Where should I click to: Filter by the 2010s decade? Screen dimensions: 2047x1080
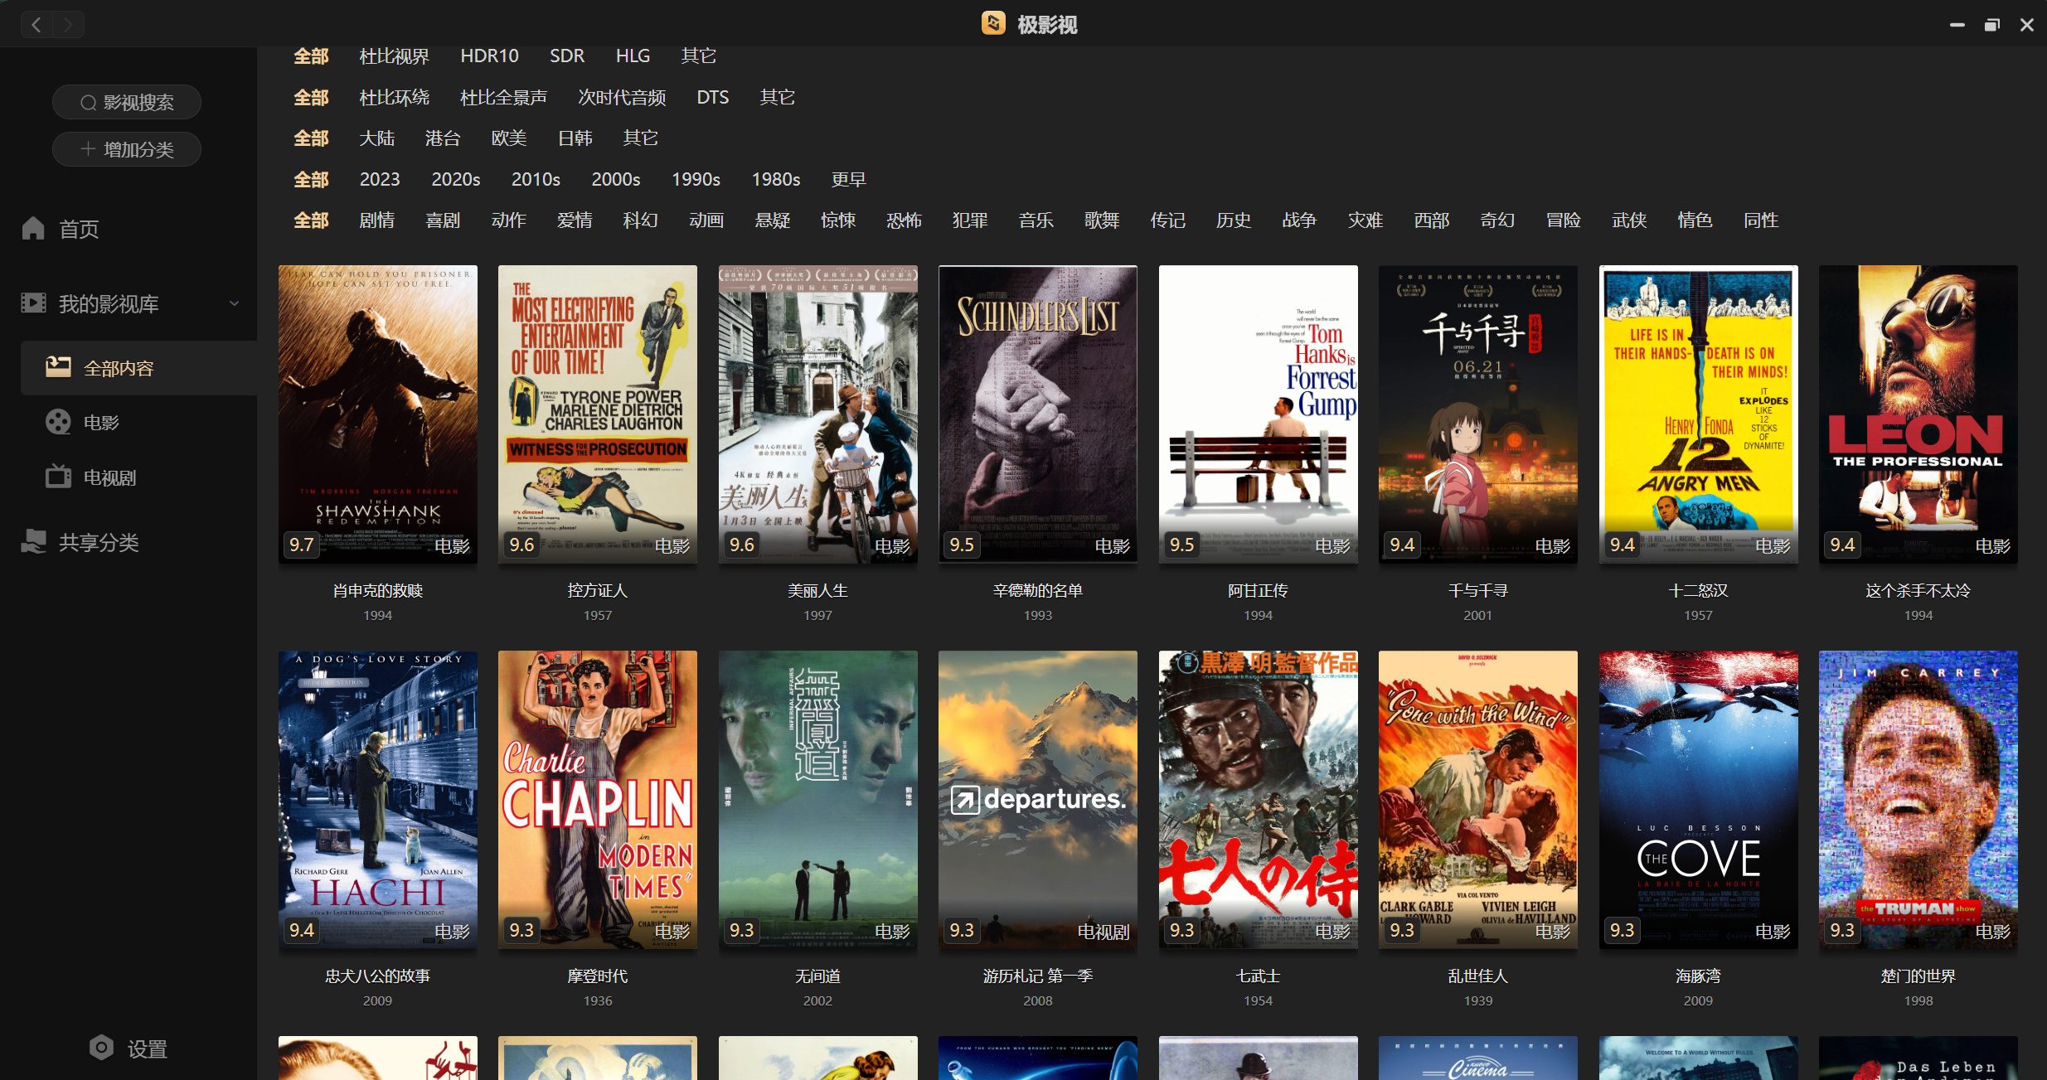[536, 179]
